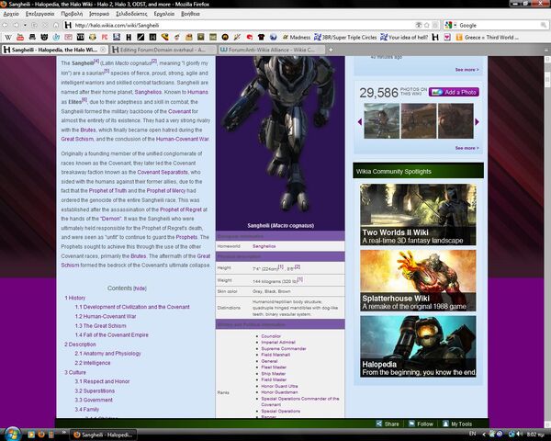Click the Honor Guard Ultra rank link

pos(279,386)
